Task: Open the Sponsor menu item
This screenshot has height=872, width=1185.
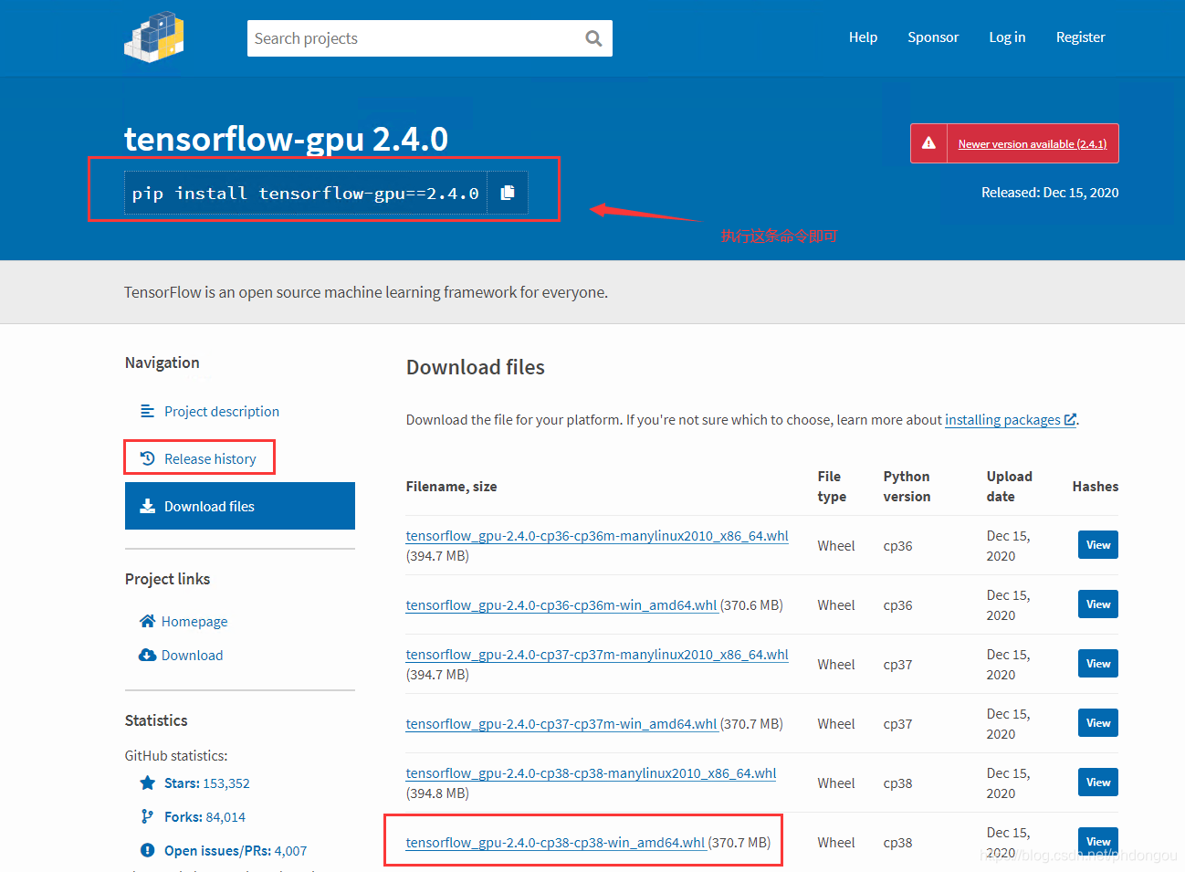Action: click(933, 37)
